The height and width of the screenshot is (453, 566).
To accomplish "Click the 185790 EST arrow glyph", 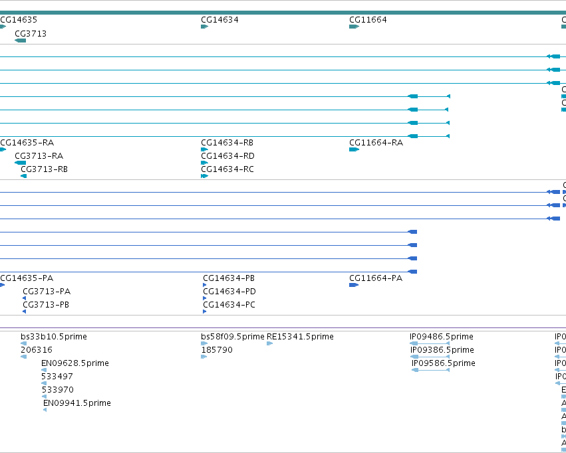I will click(204, 357).
